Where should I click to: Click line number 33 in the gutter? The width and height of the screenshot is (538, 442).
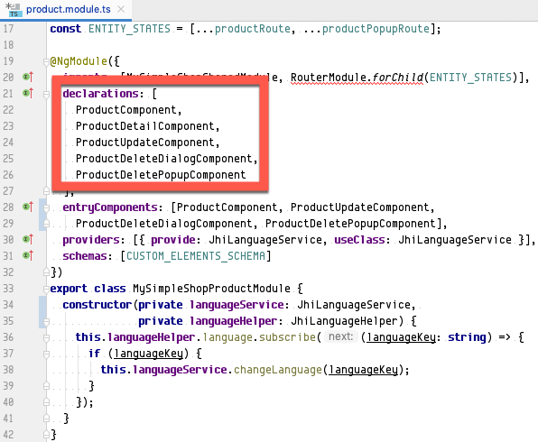8,289
